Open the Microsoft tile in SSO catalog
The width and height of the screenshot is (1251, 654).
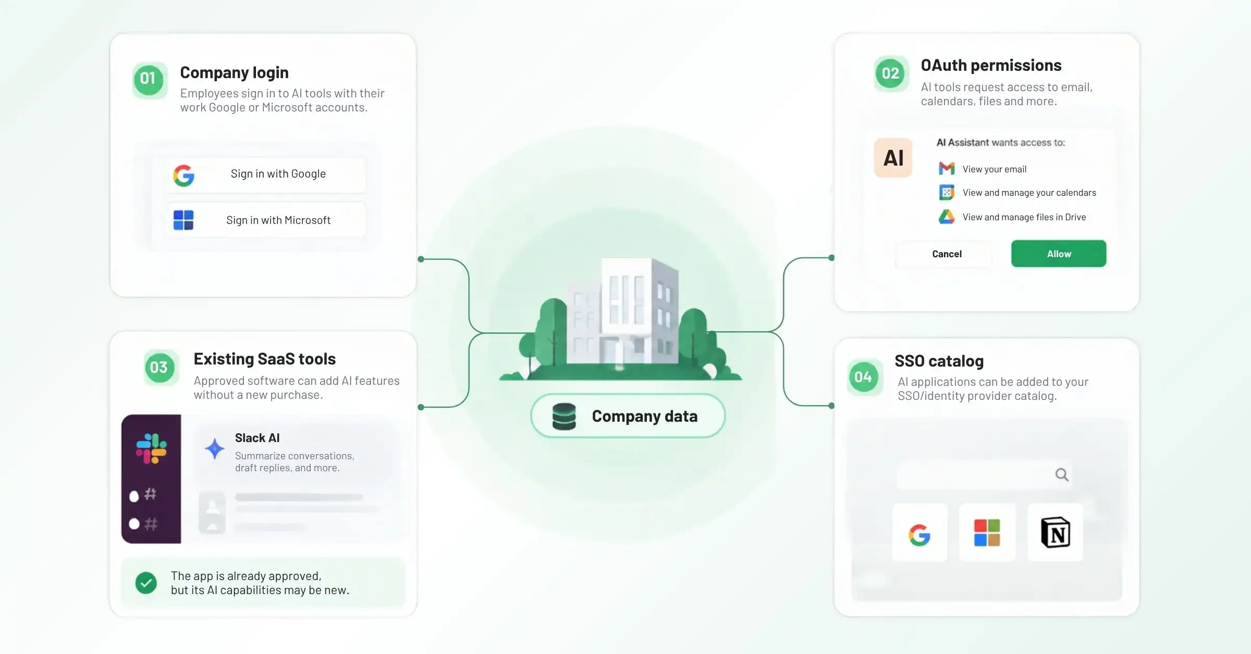[987, 533]
